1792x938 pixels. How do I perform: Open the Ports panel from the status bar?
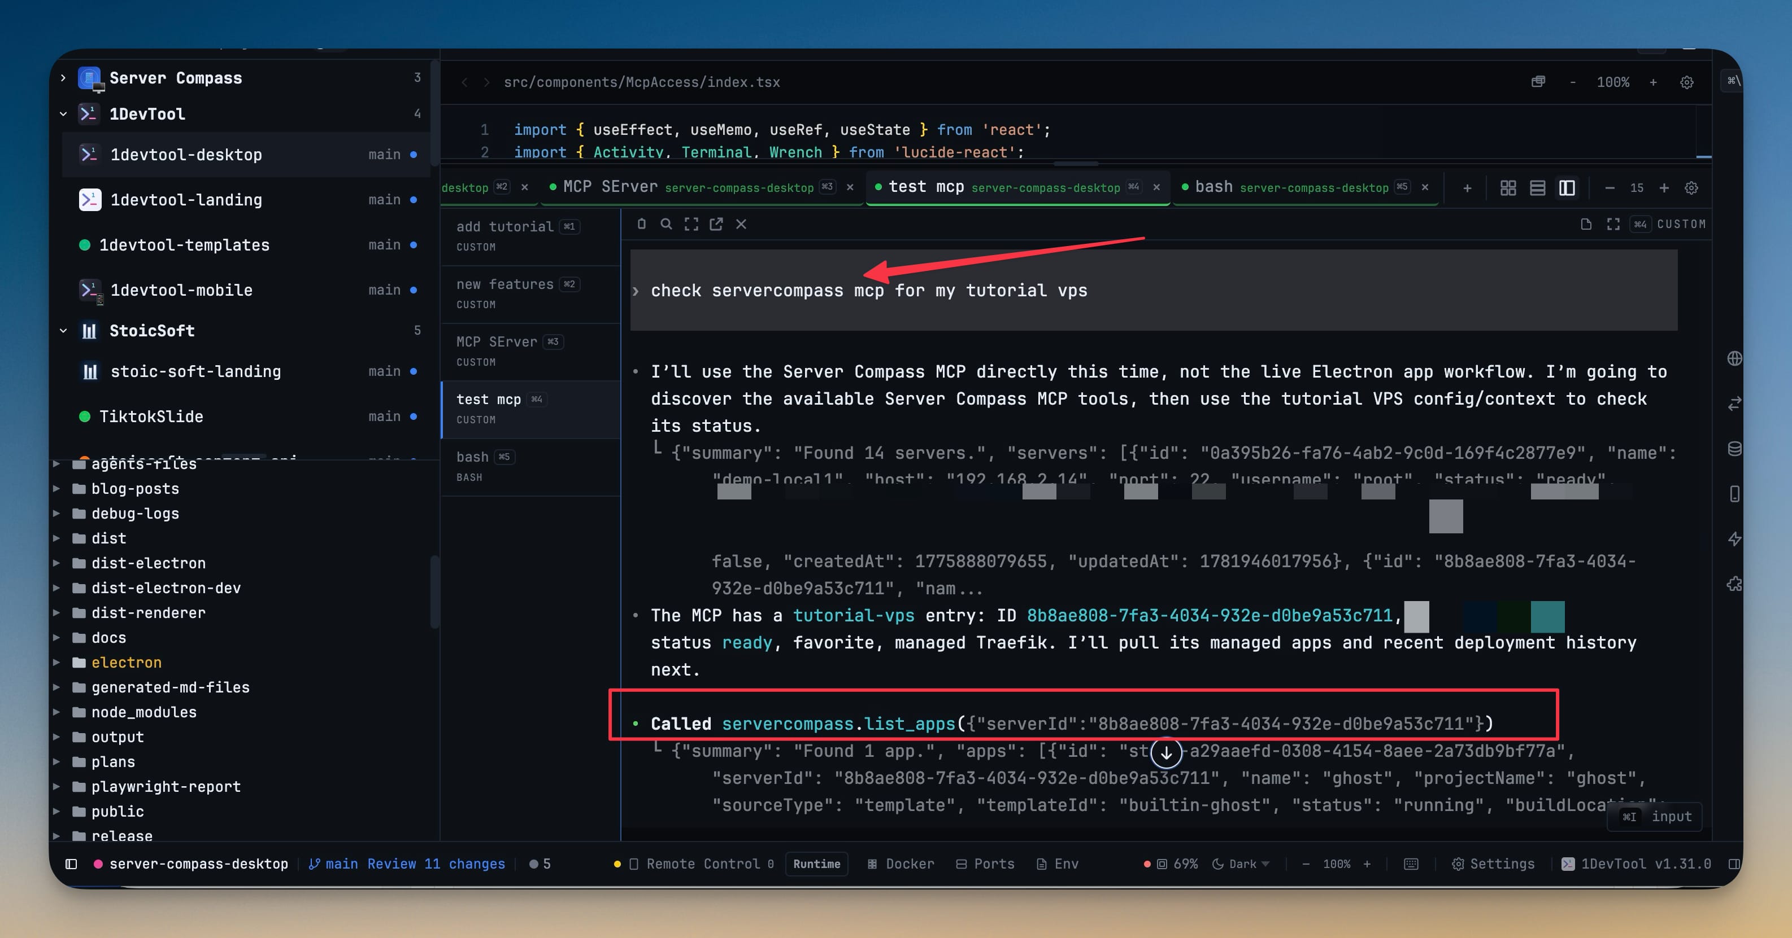coord(985,864)
